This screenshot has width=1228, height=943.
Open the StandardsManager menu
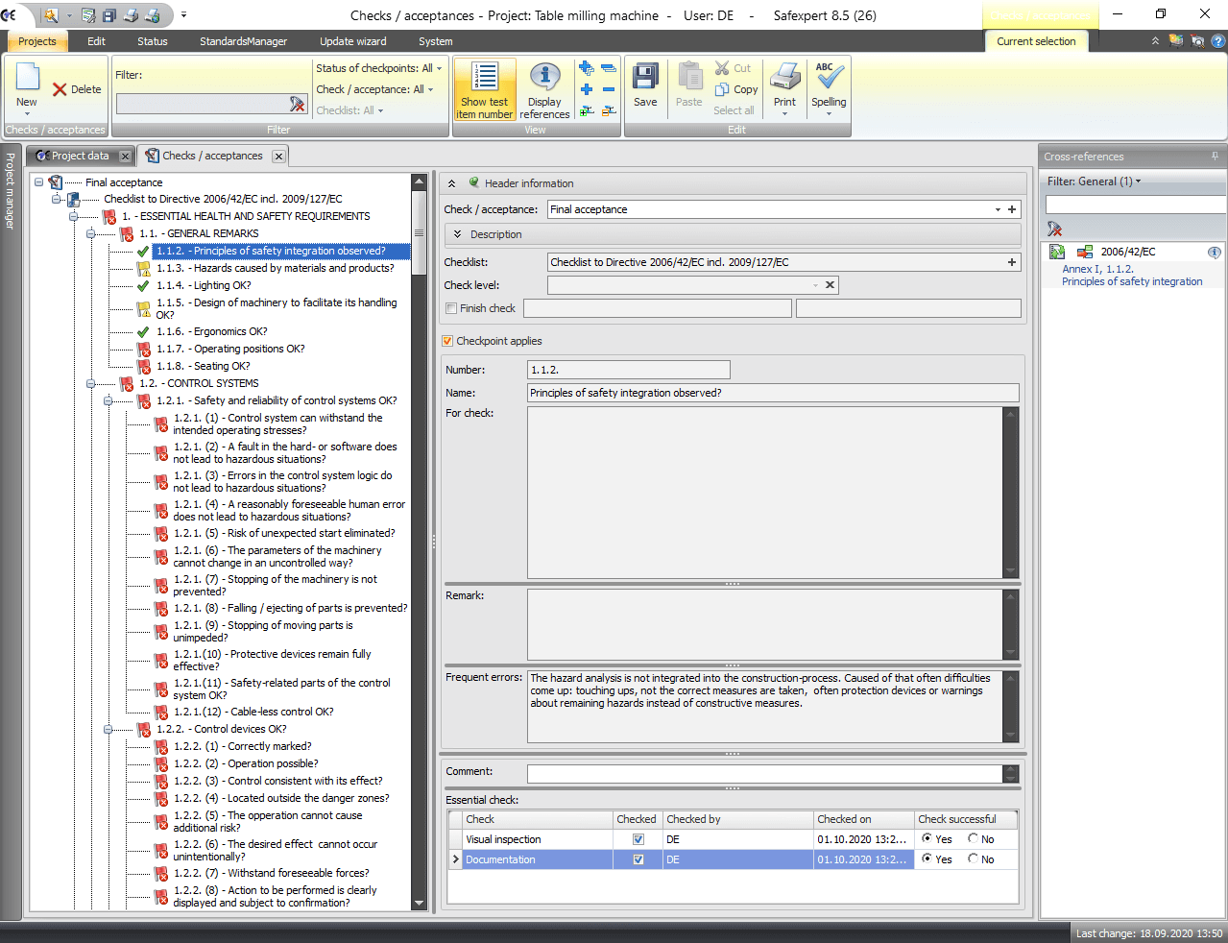(243, 41)
